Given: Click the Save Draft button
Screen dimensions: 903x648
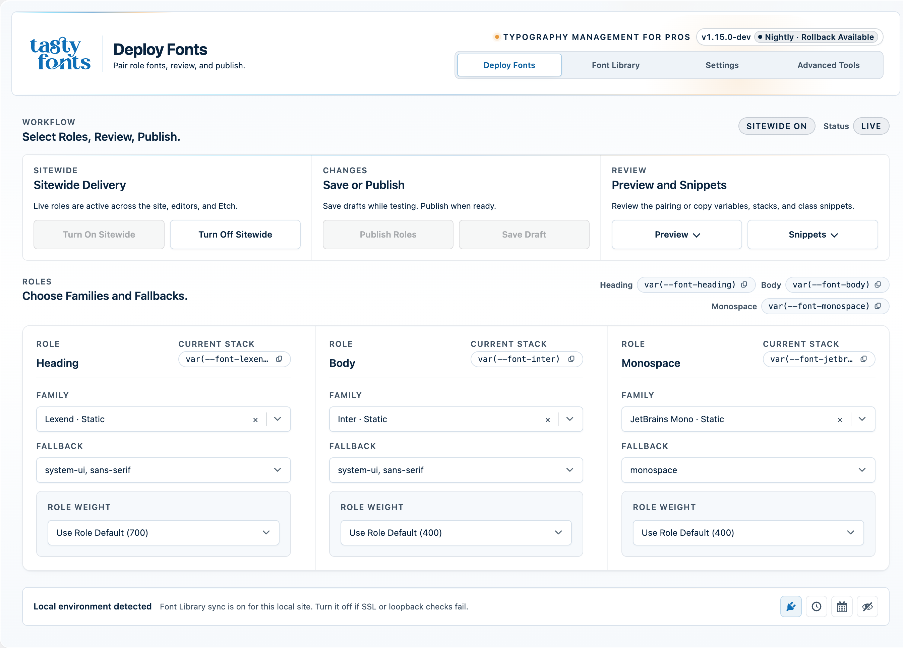Looking at the screenshot, I should coord(524,235).
